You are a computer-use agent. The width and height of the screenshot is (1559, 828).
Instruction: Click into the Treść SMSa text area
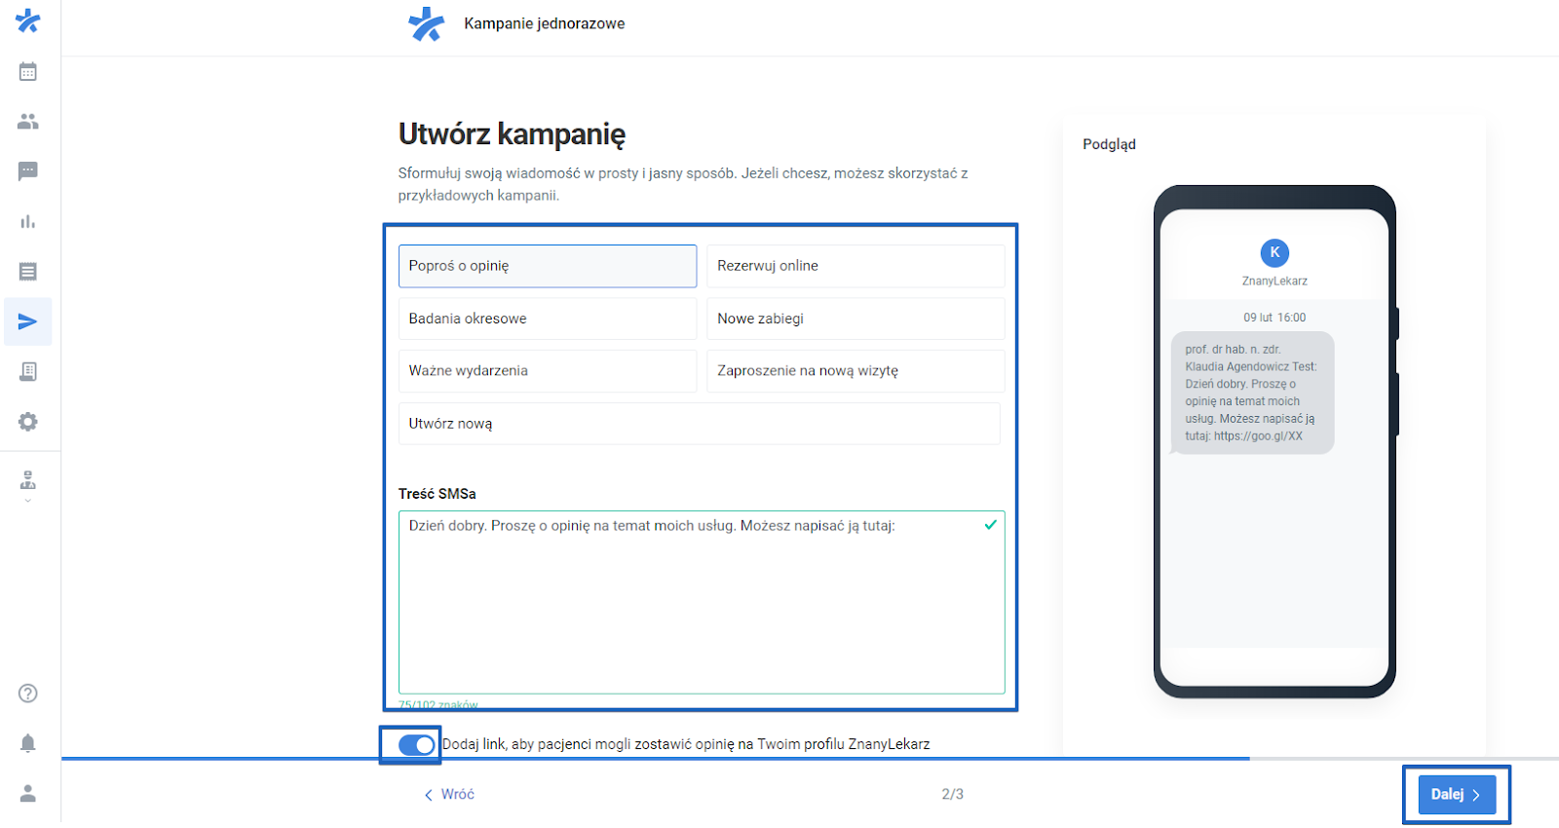tap(702, 602)
